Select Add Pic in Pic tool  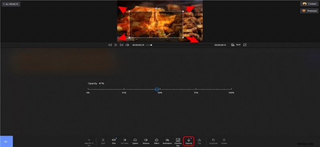[89, 142]
